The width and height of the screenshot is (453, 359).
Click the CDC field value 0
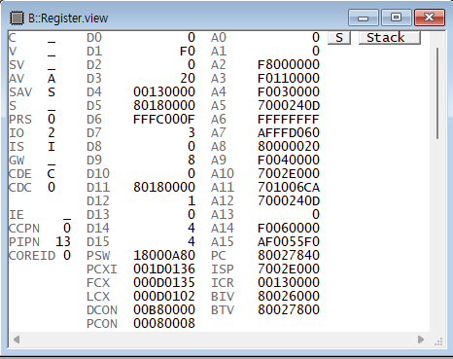tap(52, 188)
